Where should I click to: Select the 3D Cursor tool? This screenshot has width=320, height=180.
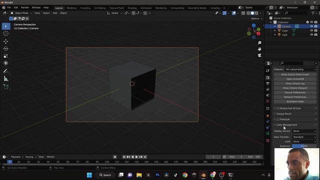click(6, 33)
